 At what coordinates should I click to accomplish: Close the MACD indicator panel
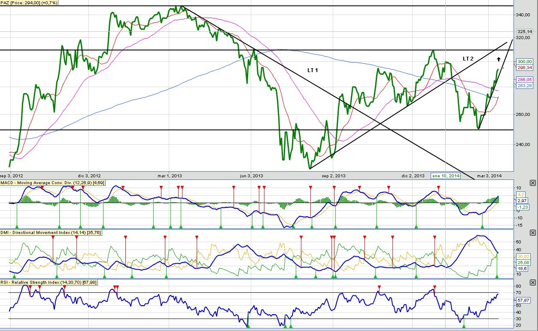click(533, 183)
